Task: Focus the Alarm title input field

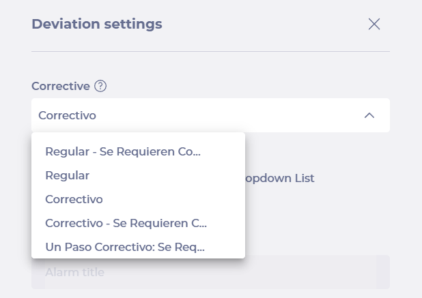Action: 210,272
